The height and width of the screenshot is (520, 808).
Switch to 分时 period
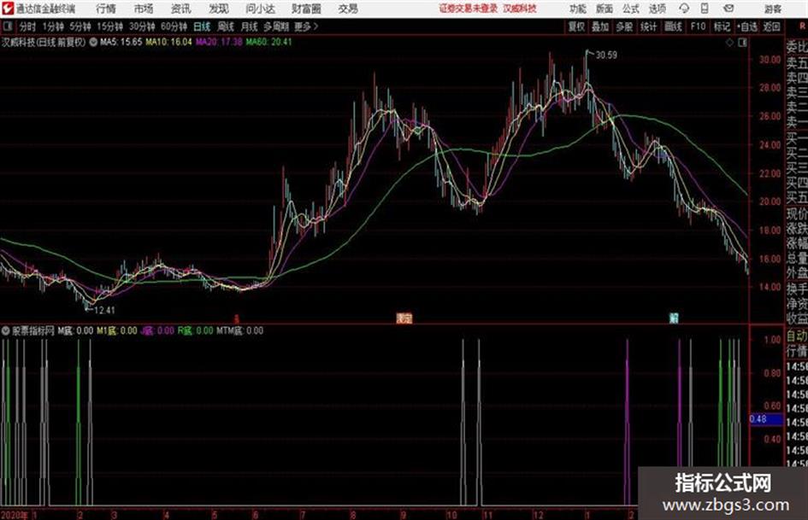28,26
